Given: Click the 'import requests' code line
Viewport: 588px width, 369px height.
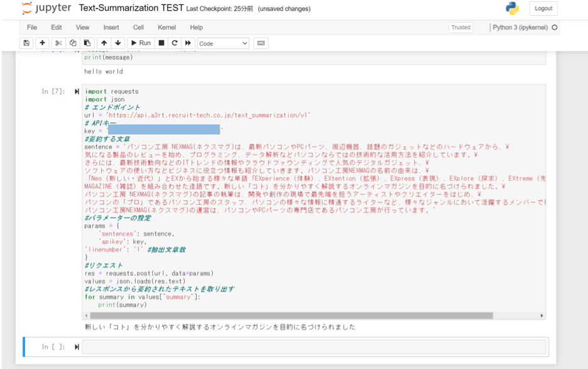Looking at the screenshot, I should [x=111, y=92].
